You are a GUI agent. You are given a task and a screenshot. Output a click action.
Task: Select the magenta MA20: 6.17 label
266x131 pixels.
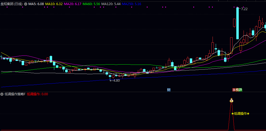(x=72, y=4)
